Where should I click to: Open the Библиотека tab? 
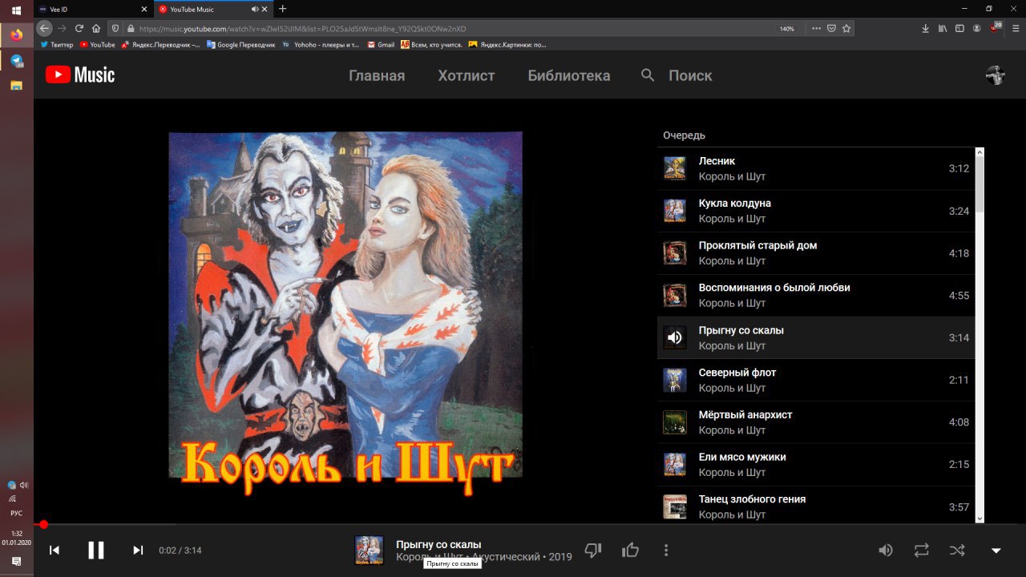click(x=569, y=75)
